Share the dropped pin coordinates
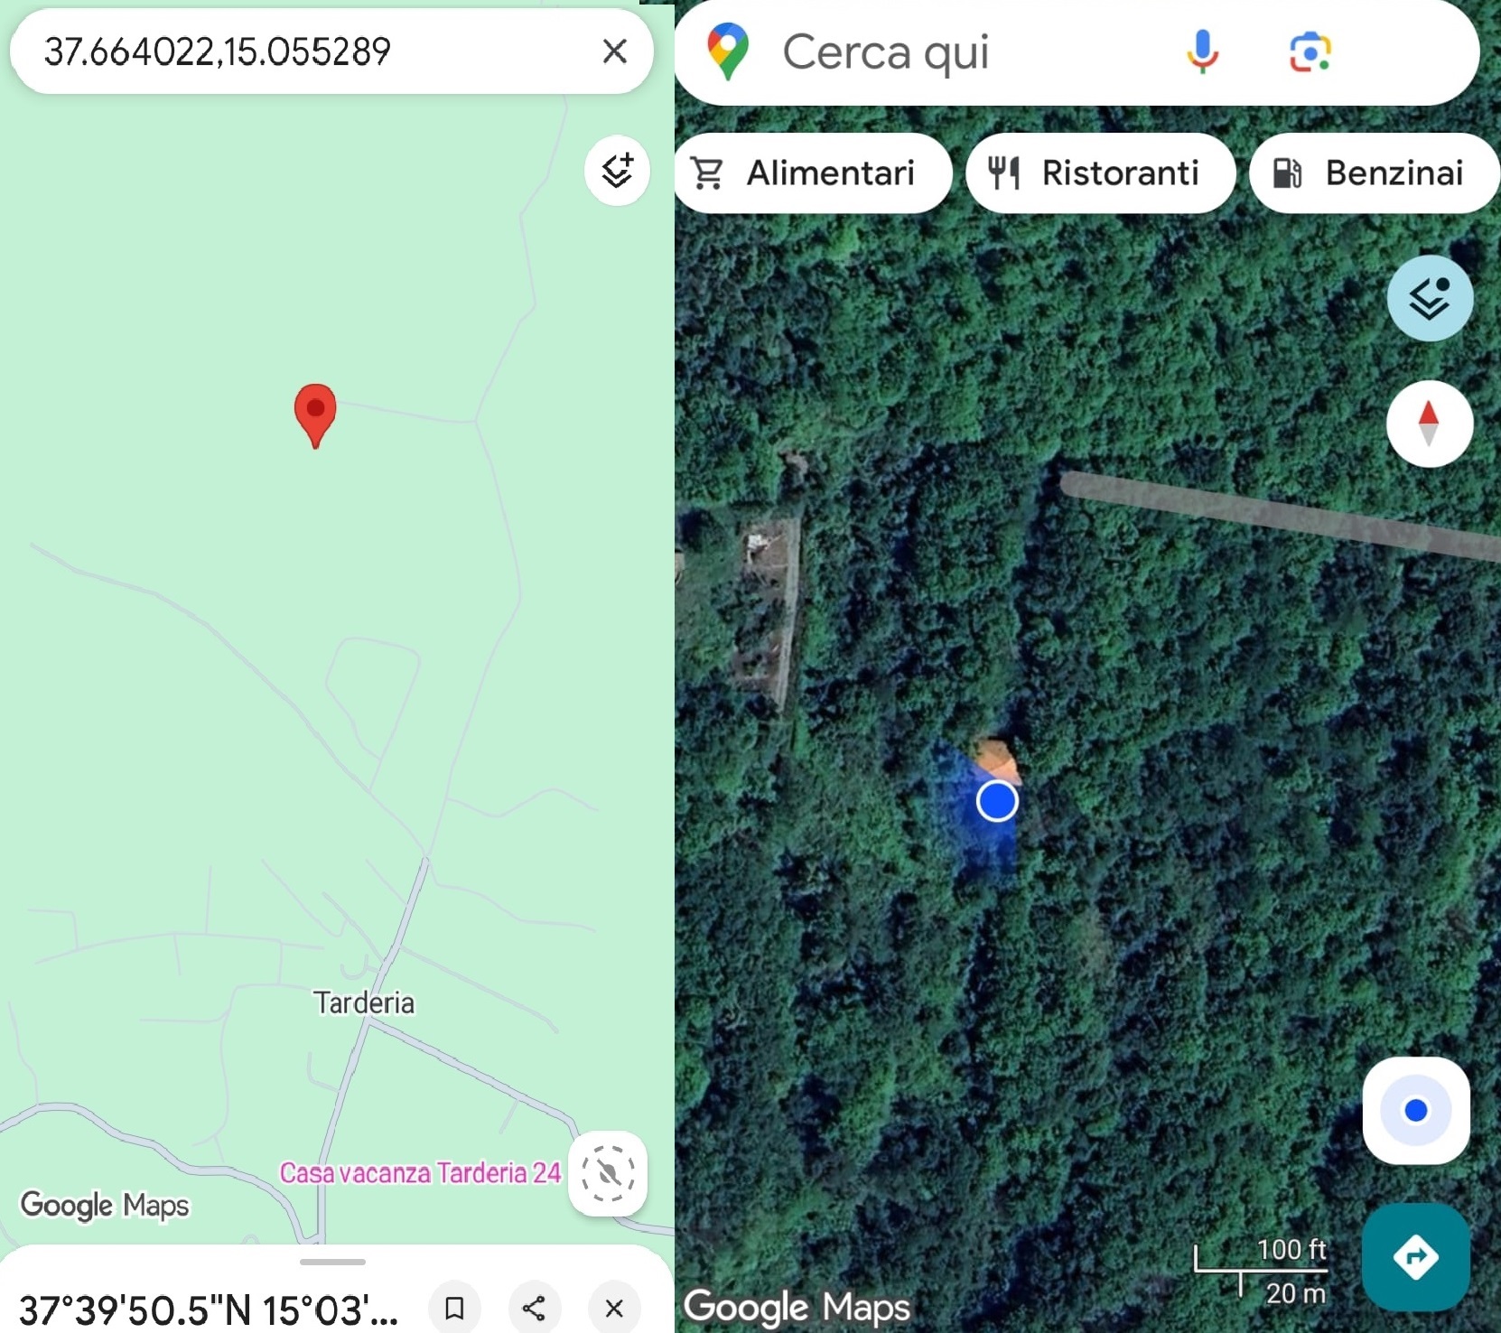Screen dimensions: 1501x1333 pyautogui.click(x=534, y=1308)
